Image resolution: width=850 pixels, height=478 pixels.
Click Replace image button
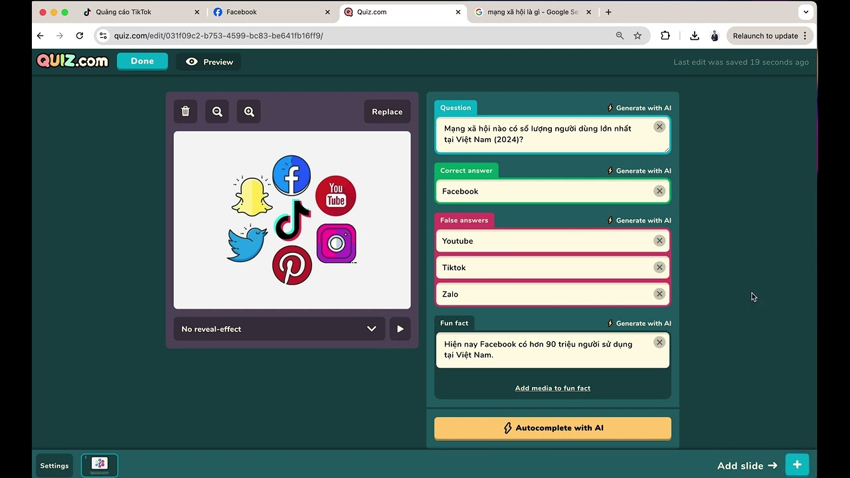[x=387, y=112]
